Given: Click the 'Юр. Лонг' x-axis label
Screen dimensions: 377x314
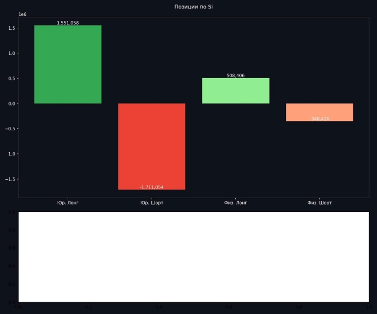Looking at the screenshot, I should point(68,203).
